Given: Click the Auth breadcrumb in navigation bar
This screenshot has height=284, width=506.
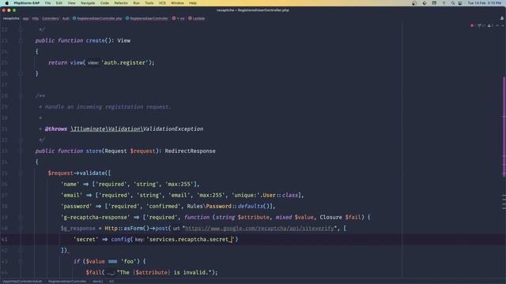Looking at the screenshot, I should tap(66, 18).
